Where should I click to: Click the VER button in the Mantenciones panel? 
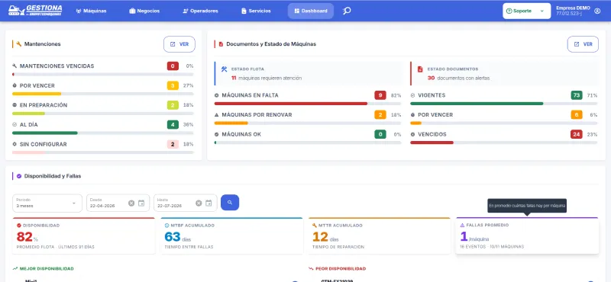(179, 44)
